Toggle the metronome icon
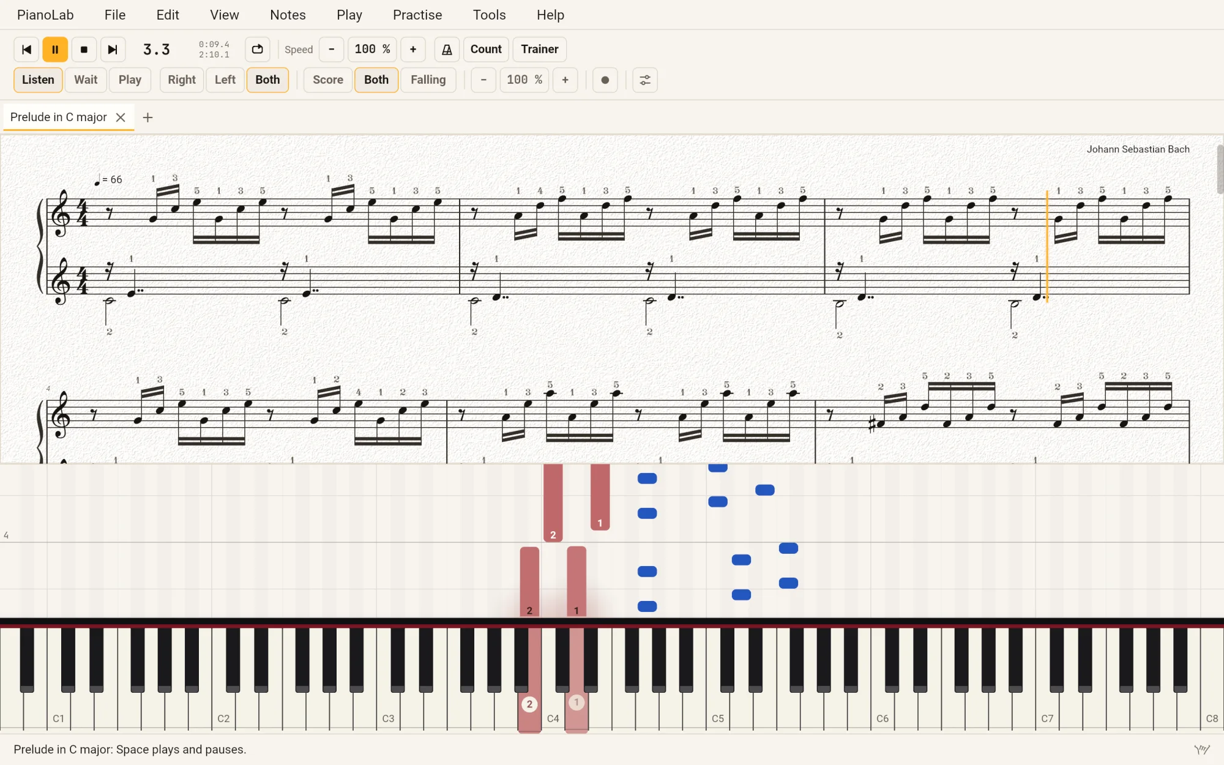1224x765 pixels. [447, 50]
